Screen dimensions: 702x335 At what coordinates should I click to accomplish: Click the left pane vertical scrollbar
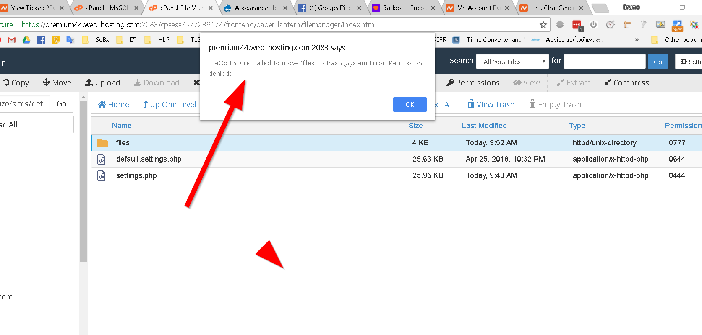(x=84, y=181)
